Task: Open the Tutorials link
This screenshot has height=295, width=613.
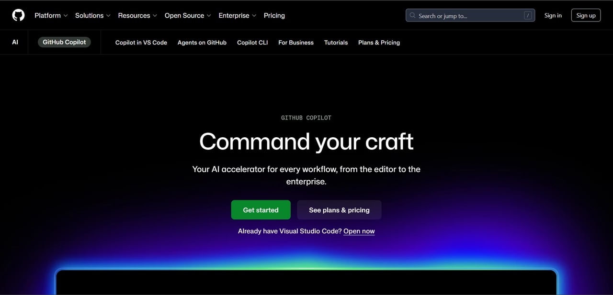Action: [336, 43]
